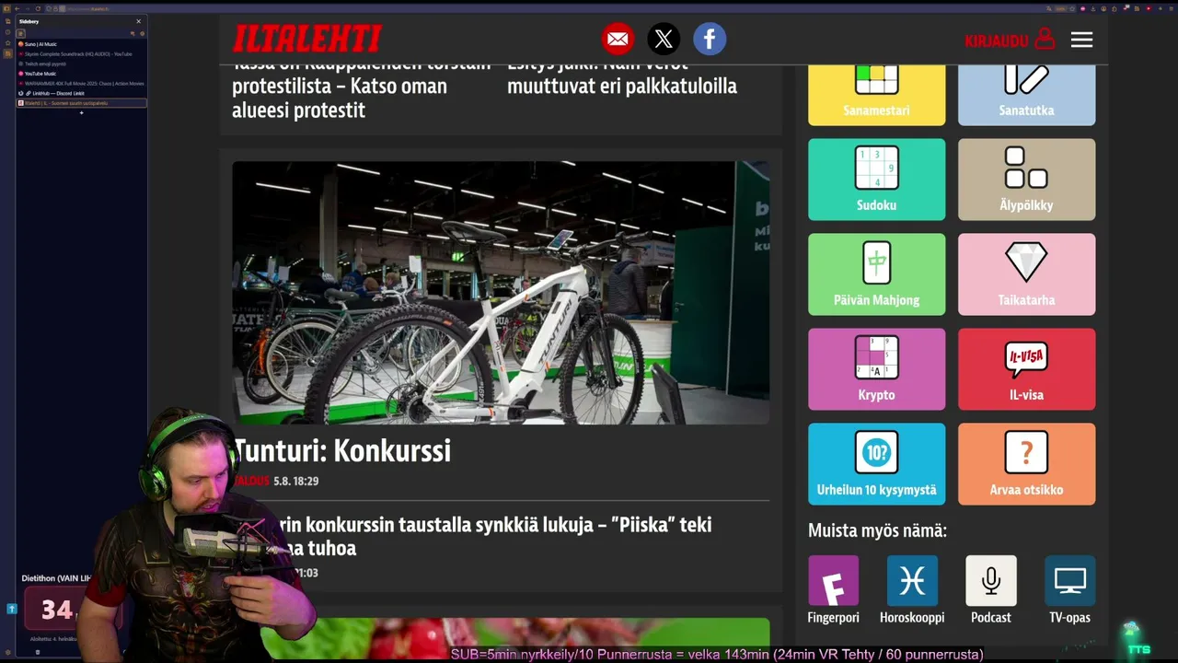Open the Sanamestari game tile

tap(876, 95)
